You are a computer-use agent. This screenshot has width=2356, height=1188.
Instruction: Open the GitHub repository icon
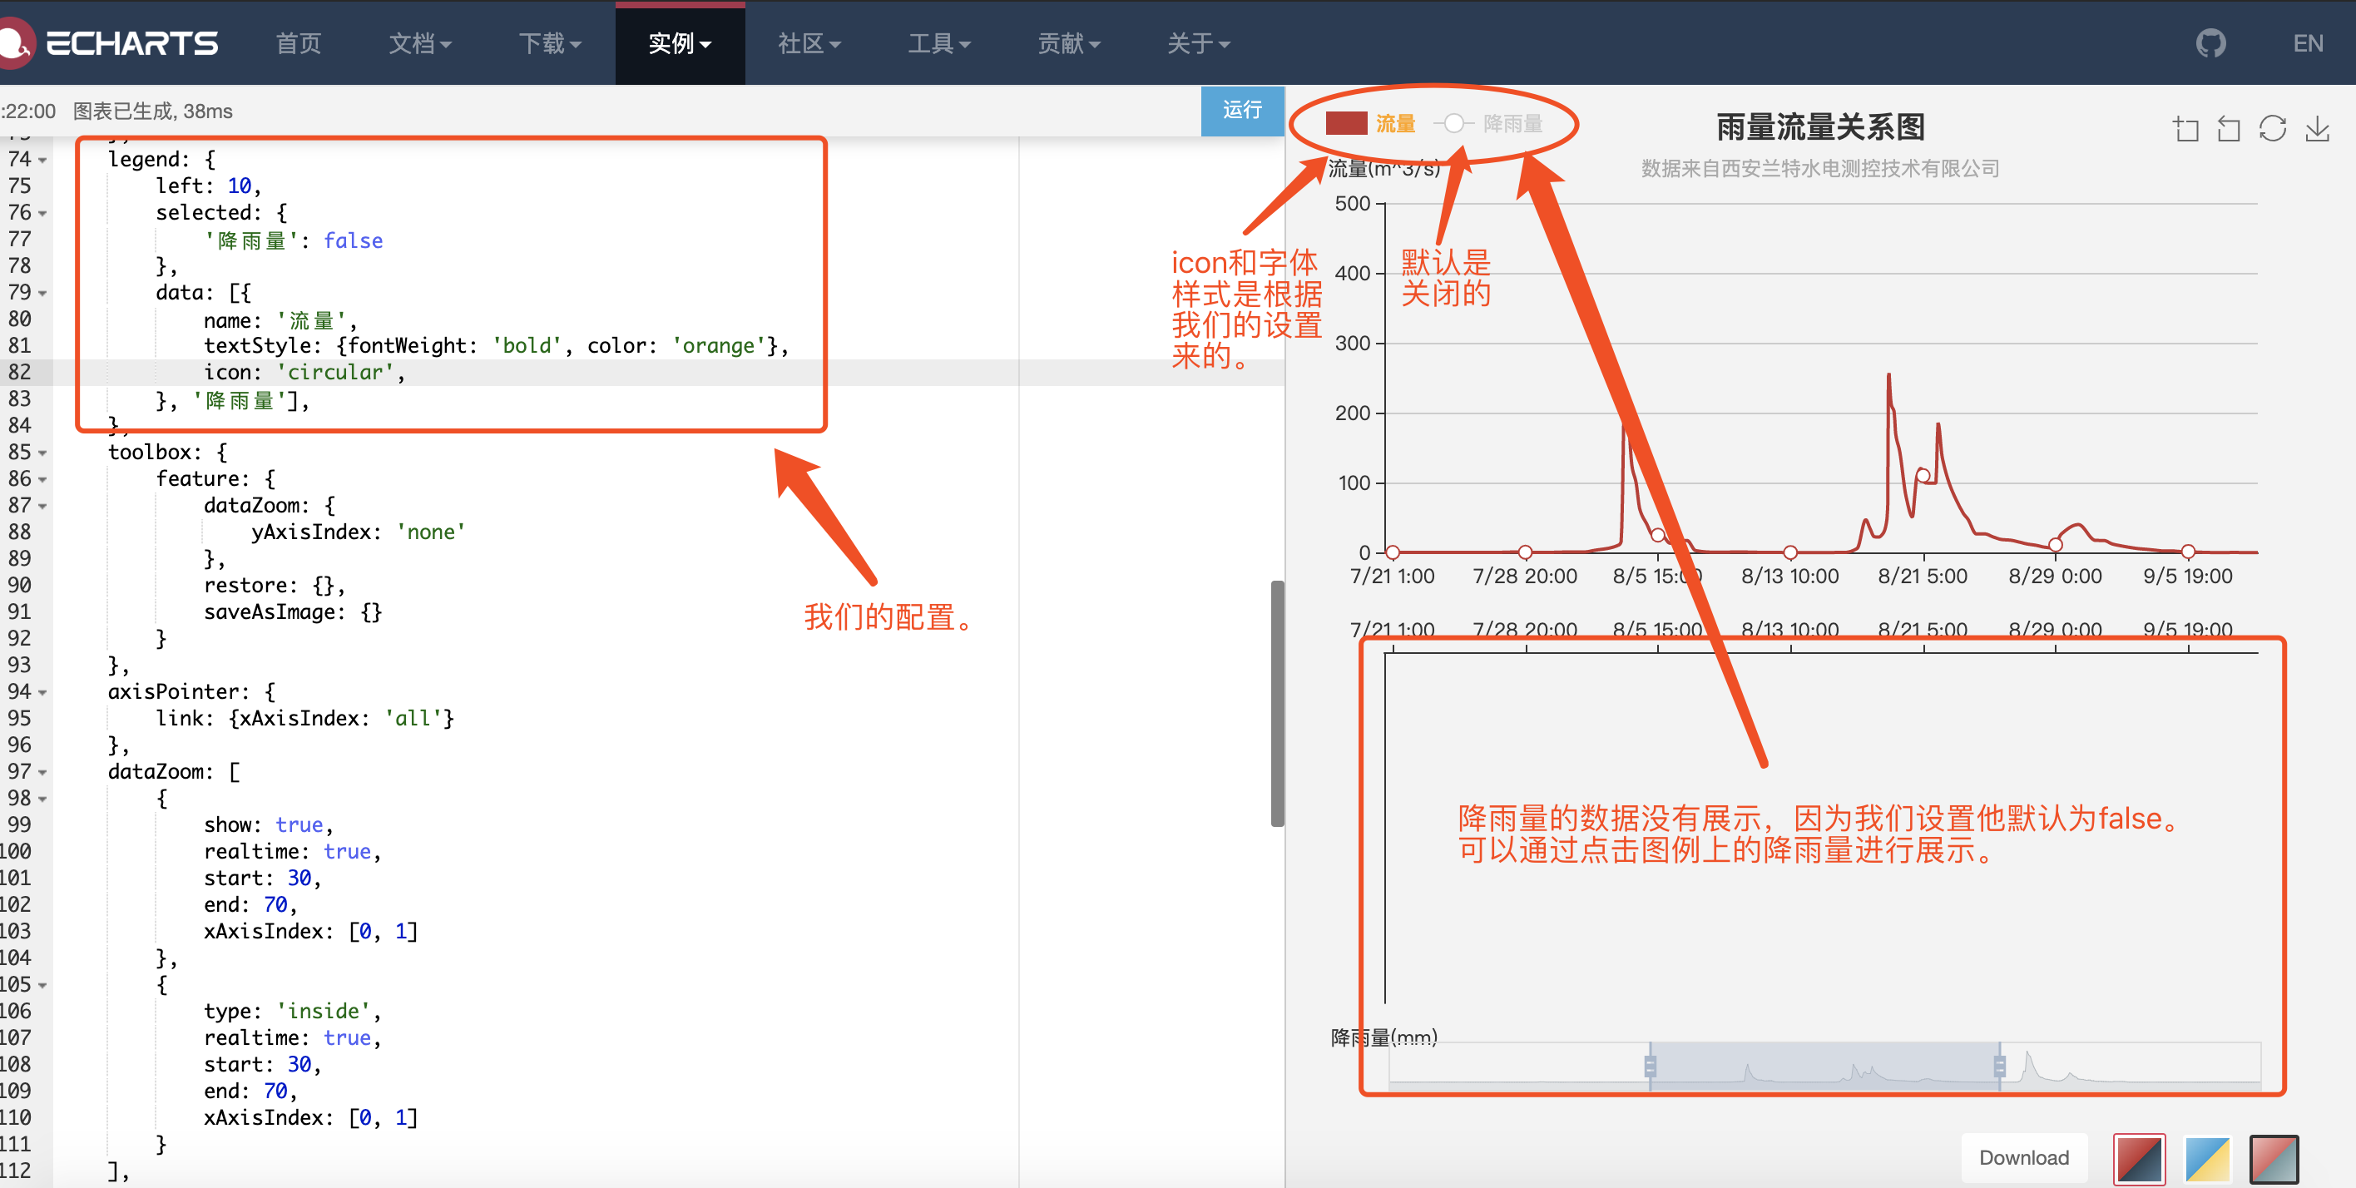tap(2210, 43)
